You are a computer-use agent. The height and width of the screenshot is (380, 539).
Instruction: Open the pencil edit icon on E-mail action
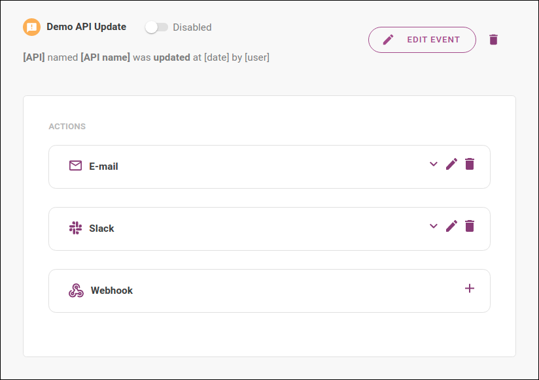(x=451, y=164)
